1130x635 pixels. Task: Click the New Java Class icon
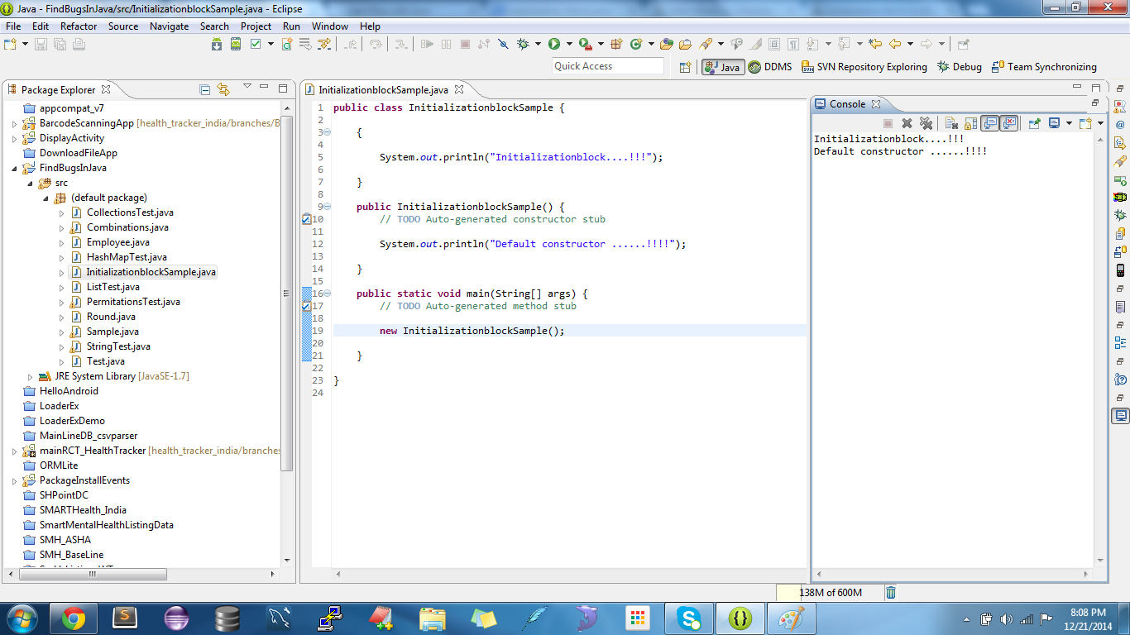[636, 44]
